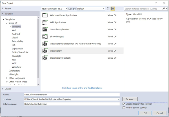
Task: Click into the project Name field
Action: click(72, 95)
